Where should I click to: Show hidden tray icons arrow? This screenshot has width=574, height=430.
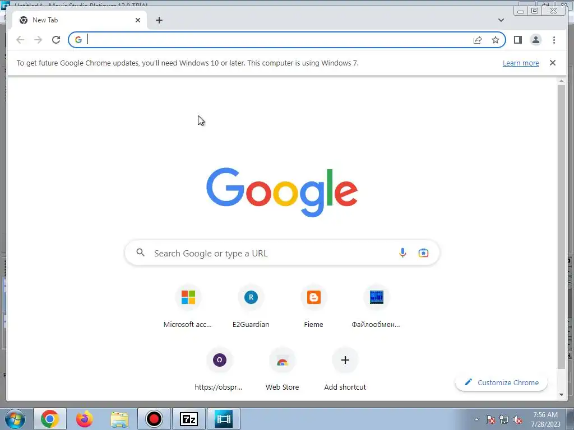coord(476,419)
